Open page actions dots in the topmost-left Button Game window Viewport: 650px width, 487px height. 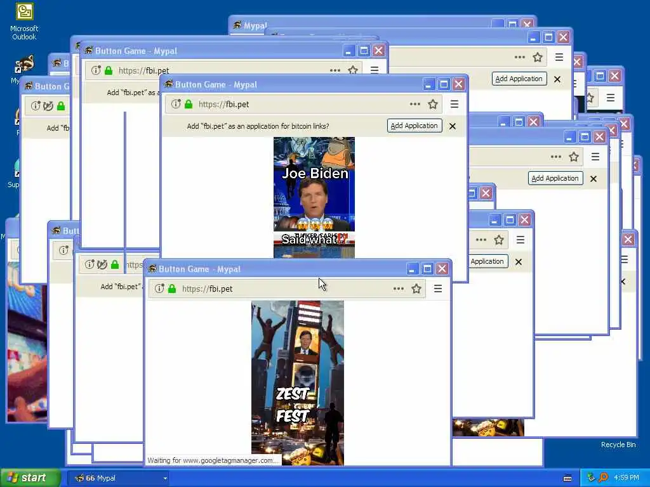[335, 70]
